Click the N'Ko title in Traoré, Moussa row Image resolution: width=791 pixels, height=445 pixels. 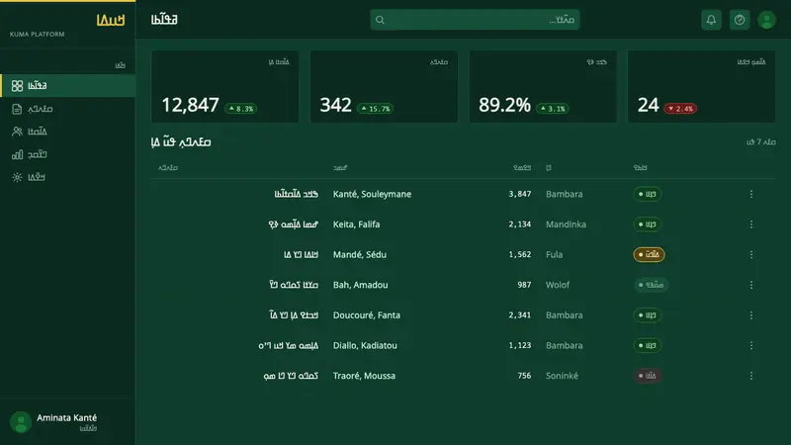point(291,376)
